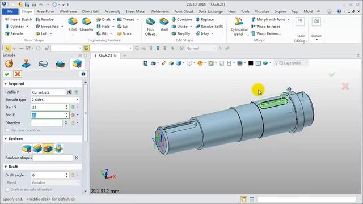Select the Base boolean option icon
Image resolution: width=363 pixels, height=204 pixels.
tap(27, 148)
